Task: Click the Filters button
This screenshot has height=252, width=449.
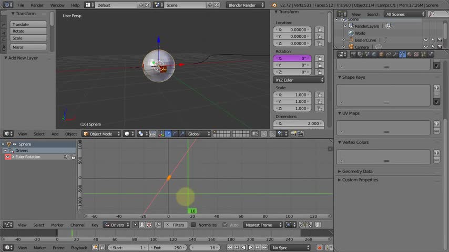Action: [x=176, y=225]
